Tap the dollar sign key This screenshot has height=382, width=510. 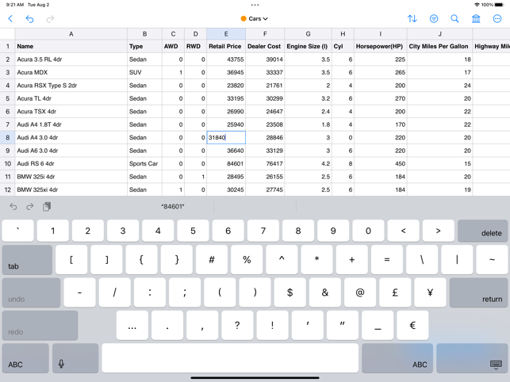[290, 292]
